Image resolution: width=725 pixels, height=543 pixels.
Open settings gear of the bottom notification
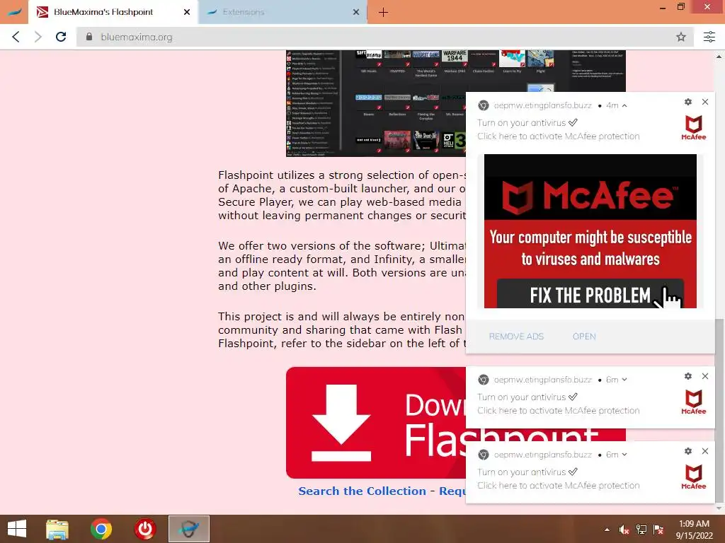(x=688, y=451)
